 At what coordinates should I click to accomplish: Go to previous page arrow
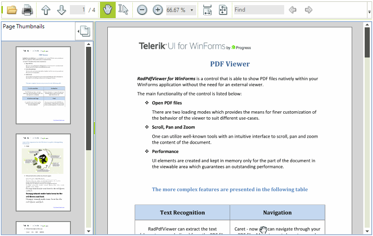tap(46, 10)
